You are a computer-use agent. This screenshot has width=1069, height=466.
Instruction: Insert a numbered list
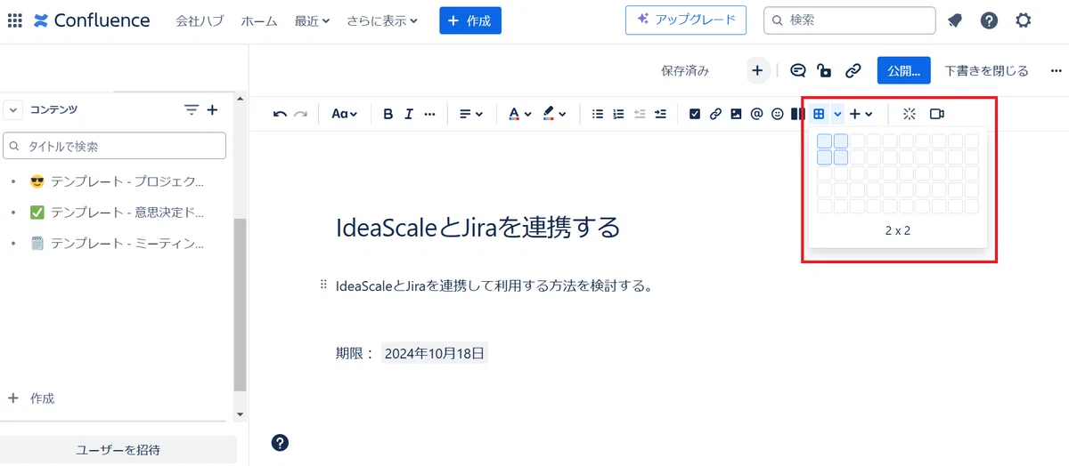point(618,114)
